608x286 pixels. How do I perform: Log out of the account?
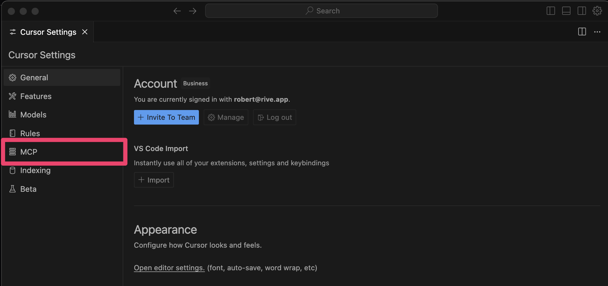click(275, 117)
